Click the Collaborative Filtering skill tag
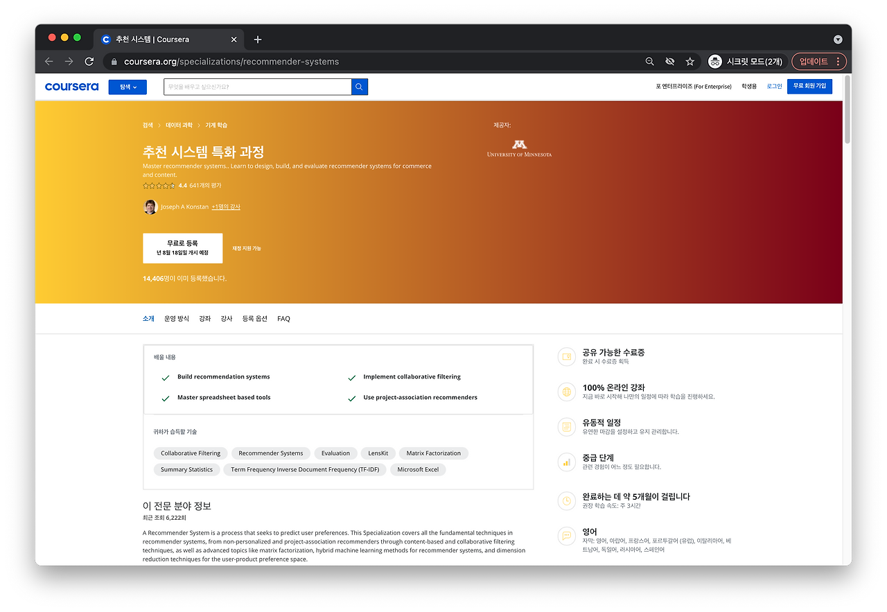887x612 pixels. (191, 453)
